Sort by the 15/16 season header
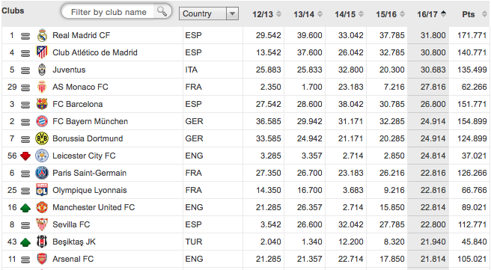Viewport: 491px width, 270px height. 391,14
